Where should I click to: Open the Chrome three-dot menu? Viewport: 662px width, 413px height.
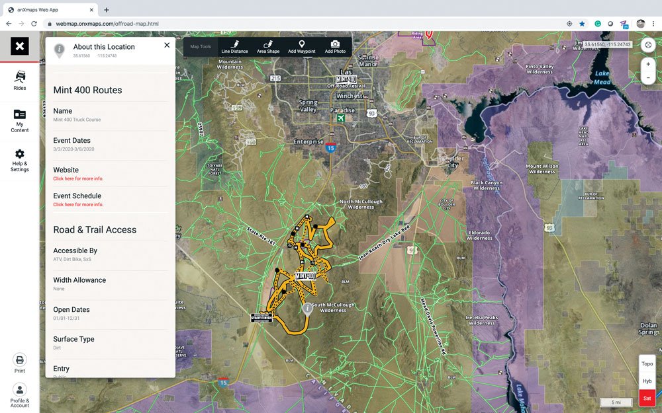tap(653, 24)
